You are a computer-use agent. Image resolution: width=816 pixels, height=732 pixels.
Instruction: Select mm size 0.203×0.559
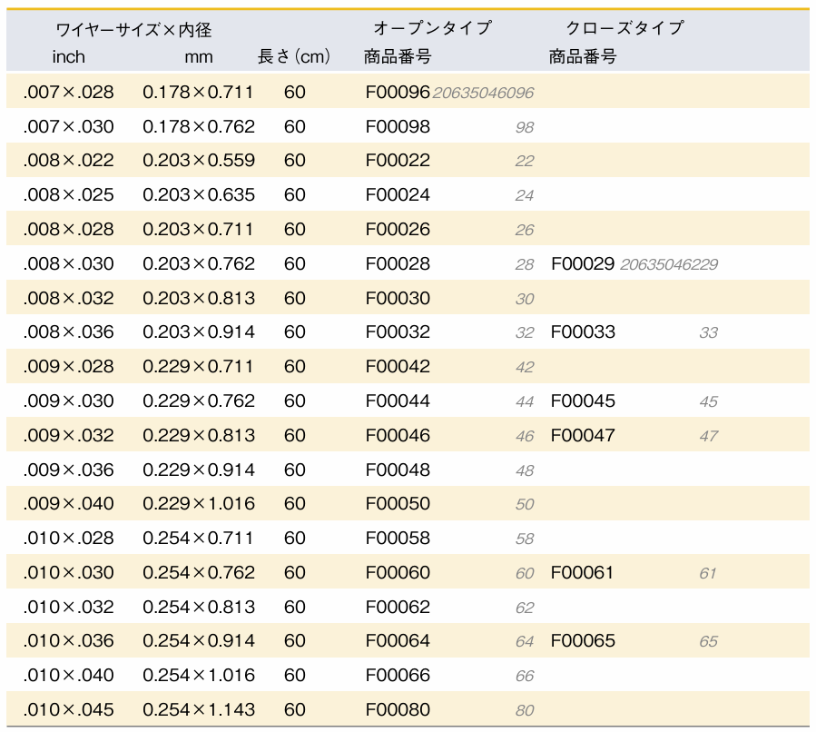(x=199, y=161)
